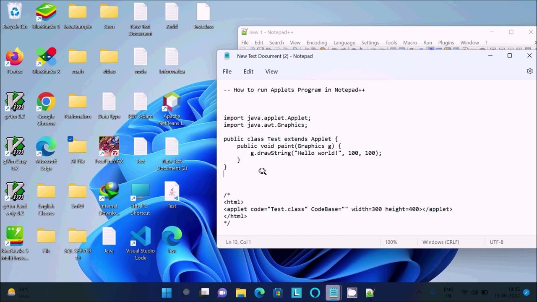Viewport: 537px width, 302px height.
Task: Open the Edit menu in Notepad
Action: [248, 72]
